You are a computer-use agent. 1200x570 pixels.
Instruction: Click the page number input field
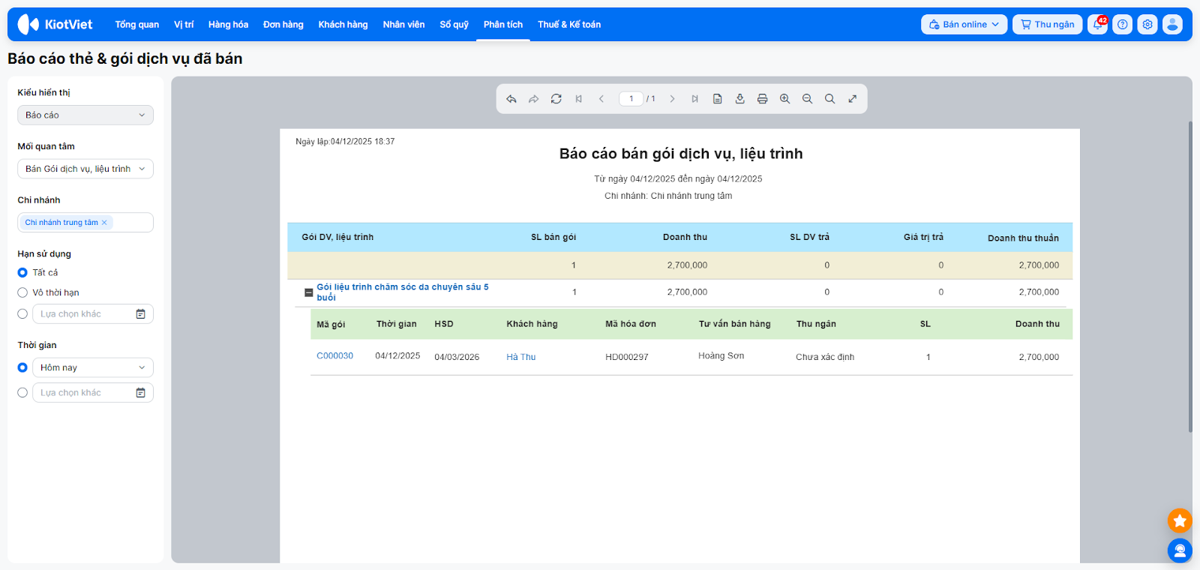pyautogui.click(x=631, y=99)
